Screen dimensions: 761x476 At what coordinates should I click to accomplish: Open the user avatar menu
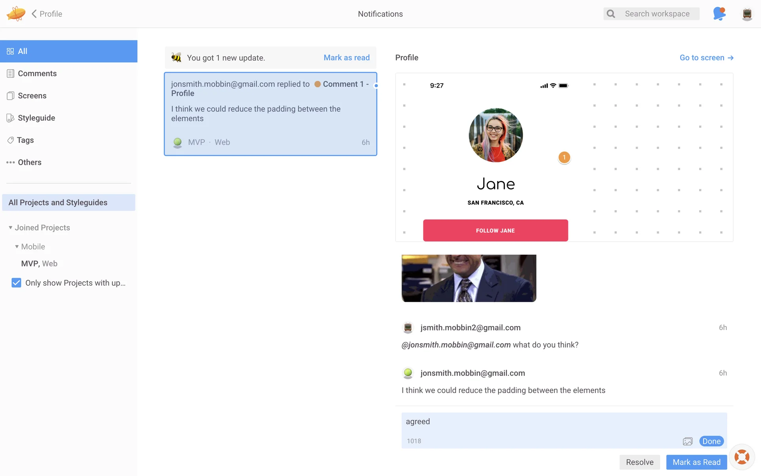click(747, 14)
